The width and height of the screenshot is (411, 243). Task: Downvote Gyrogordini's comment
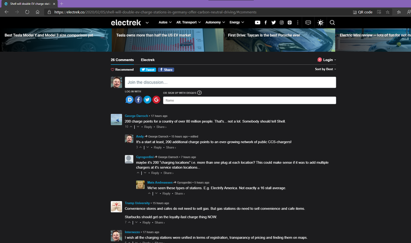pyautogui.click(x=145, y=173)
